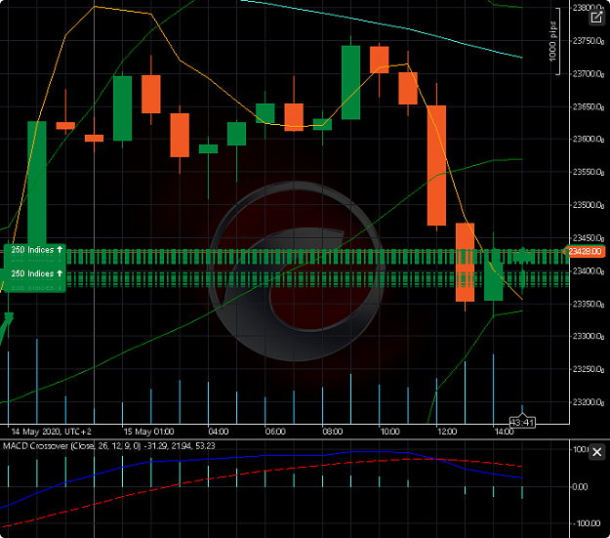Select the 23428.00 current price label

(585, 252)
